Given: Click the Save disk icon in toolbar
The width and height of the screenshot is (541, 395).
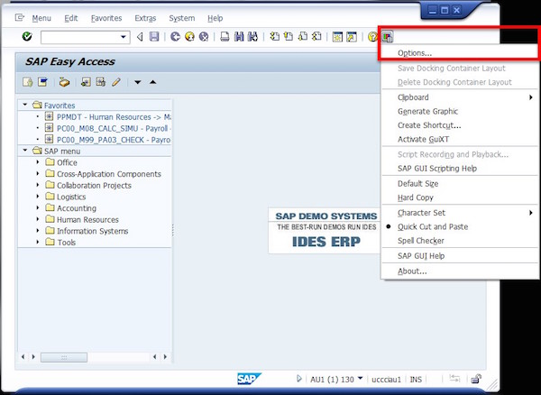Looking at the screenshot, I should (x=154, y=37).
